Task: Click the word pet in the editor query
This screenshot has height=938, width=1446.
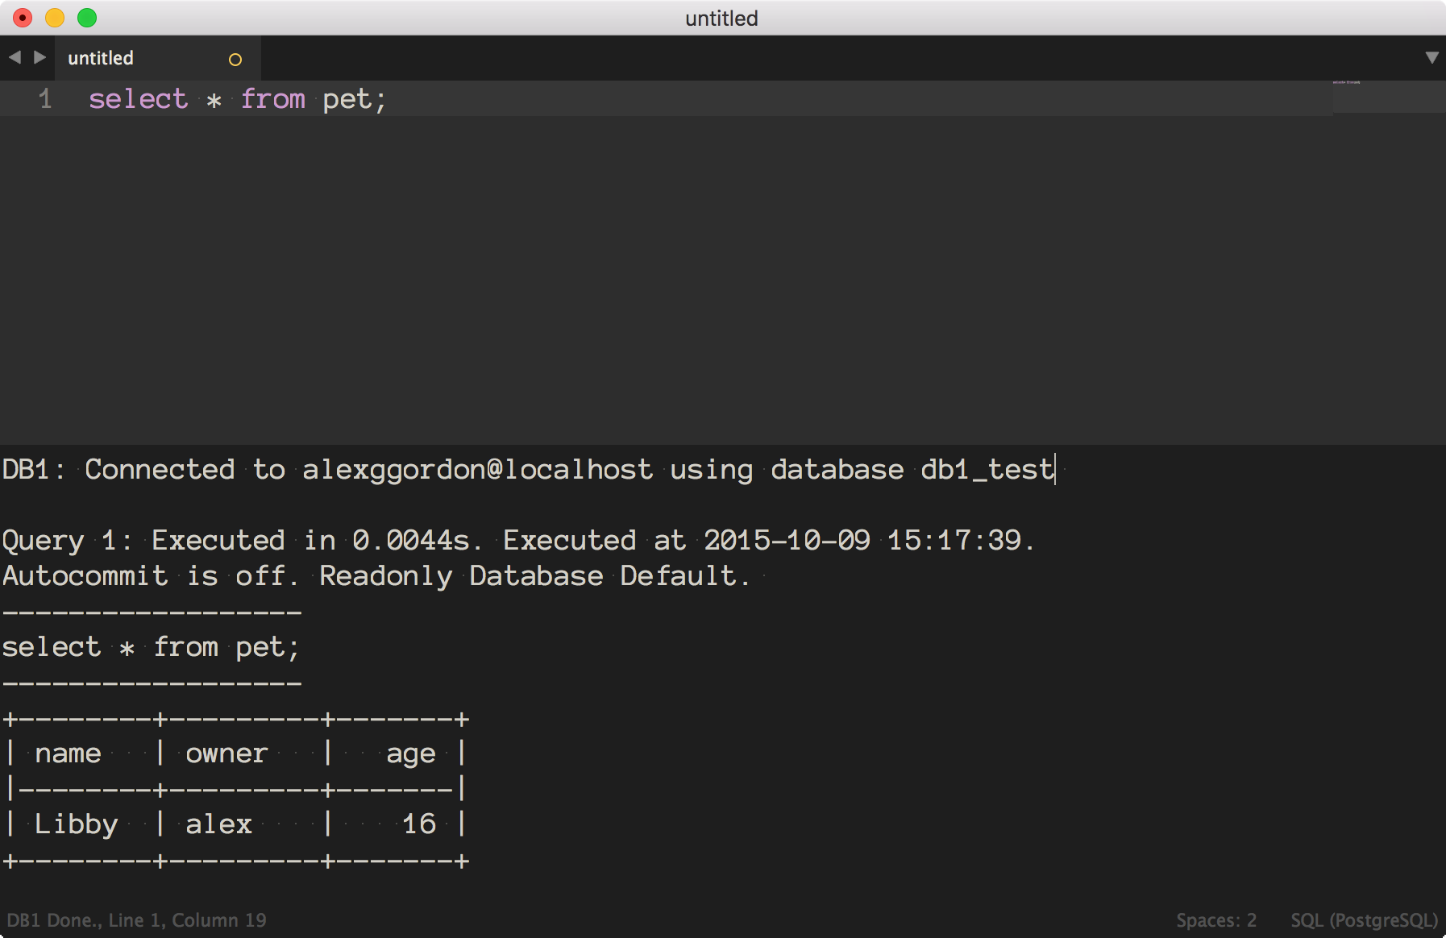Action: point(347,100)
